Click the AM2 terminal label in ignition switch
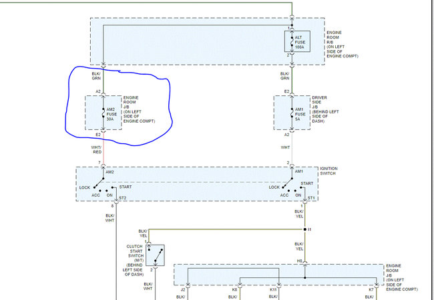This screenshot has height=300, width=434. 110,172
